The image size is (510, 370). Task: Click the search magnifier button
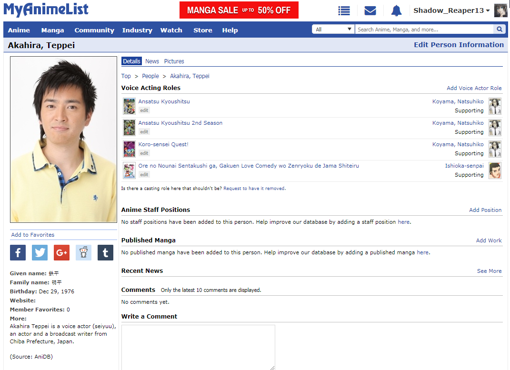[x=500, y=30]
